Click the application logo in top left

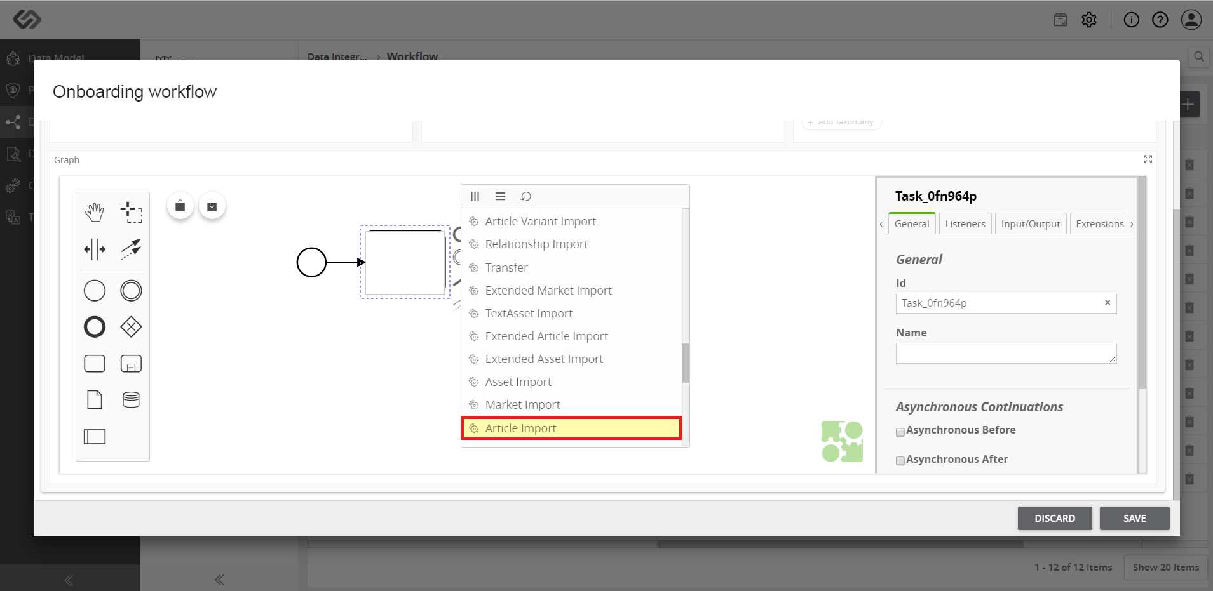tap(27, 20)
